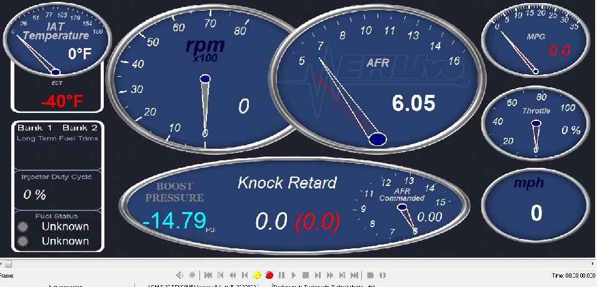Click the horizontal frame scrollbar thumb

[x=8, y=264]
